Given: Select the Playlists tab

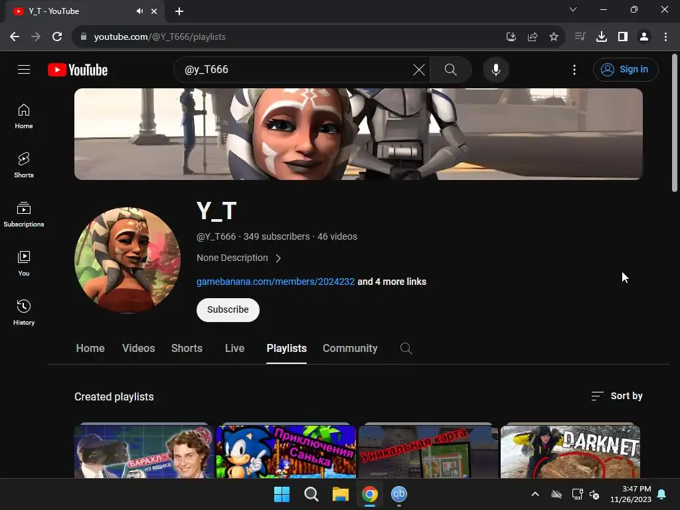Looking at the screenshot, I should [x=286, y=348].
